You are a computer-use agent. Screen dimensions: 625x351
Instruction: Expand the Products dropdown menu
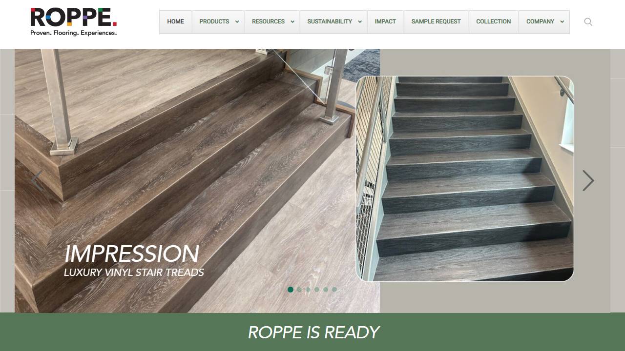(218, 22)
